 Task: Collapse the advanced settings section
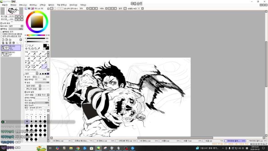pos(25,92)
